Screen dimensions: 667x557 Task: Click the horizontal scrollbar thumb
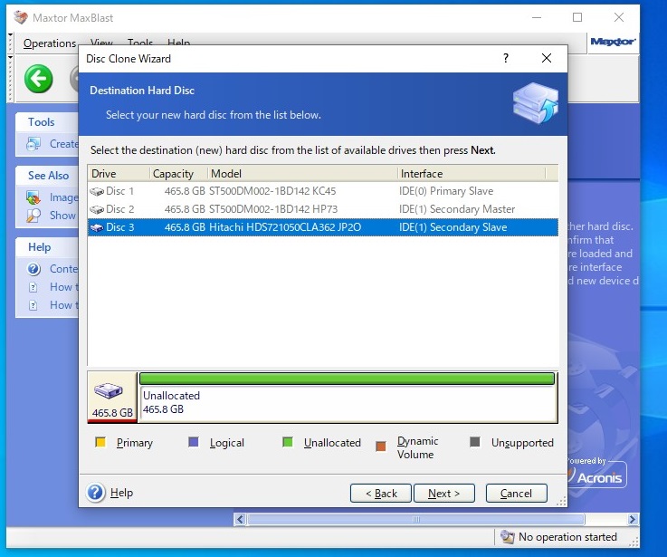[416, 520]
